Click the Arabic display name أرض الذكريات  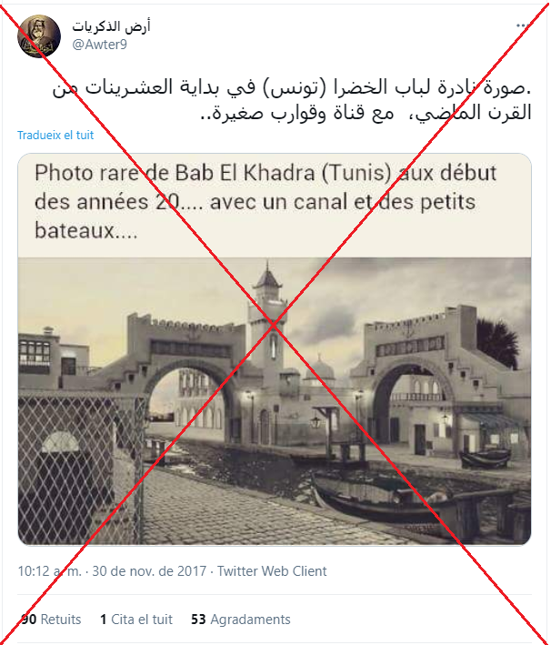click(111, 26)
